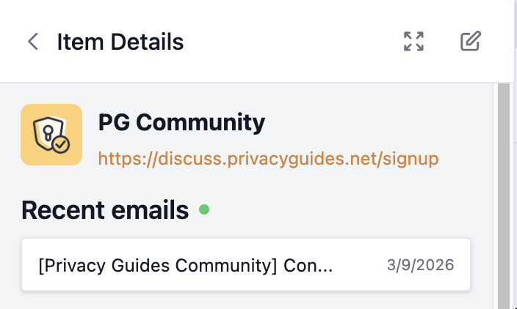Click the keyhole inside the shield icon
Screen dimensions: 517x309
pos(47,133)
